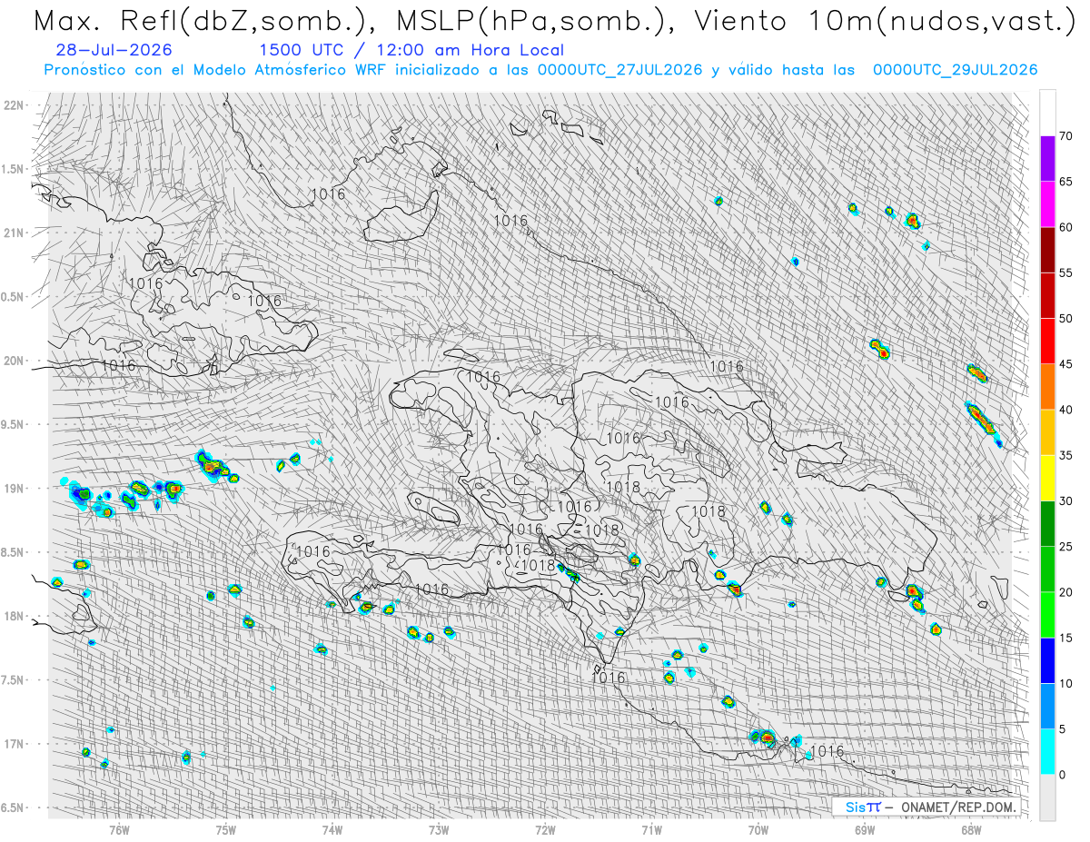
Task: Select the "5" legend scale value
Action: (1063, 728)
